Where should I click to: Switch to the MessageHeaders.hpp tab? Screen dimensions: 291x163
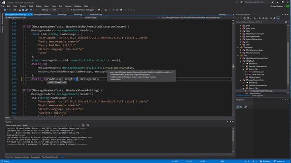pos(42,14)
